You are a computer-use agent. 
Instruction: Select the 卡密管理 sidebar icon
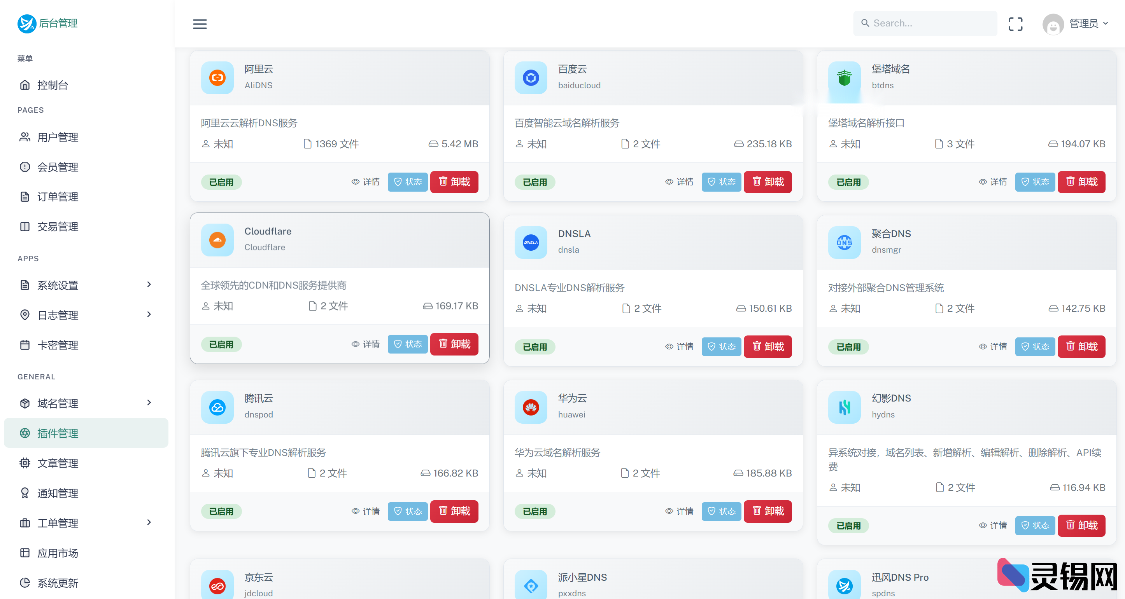(25, 345)
